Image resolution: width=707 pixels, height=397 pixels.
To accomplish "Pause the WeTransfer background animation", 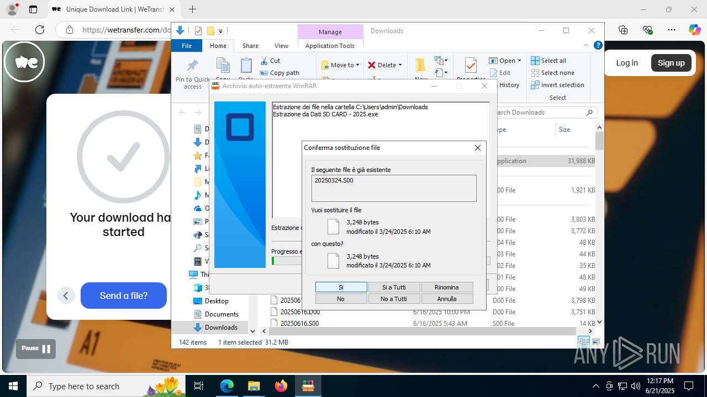I will tap(36, 348).
